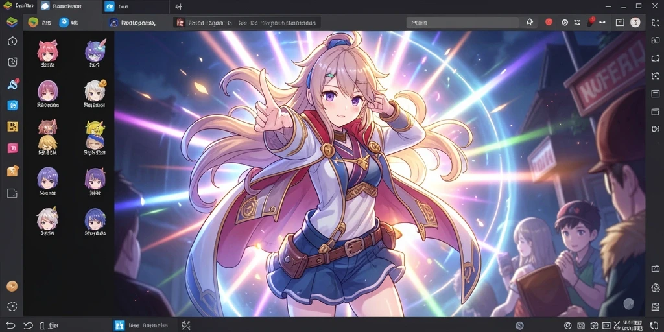
Task: Open a new tab with the plus button
Action: (x=179, y=6)
